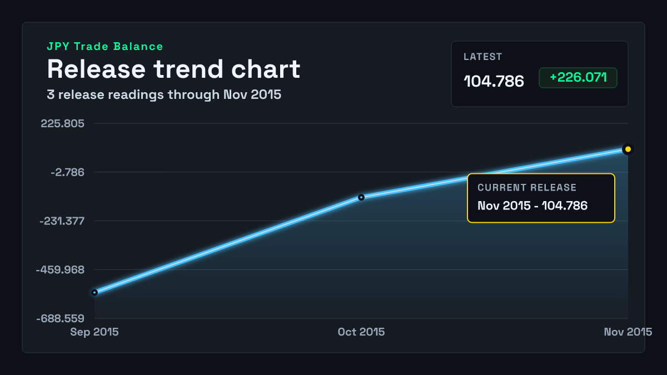Click the Nov 2015 x-axis label

[628, 332]
